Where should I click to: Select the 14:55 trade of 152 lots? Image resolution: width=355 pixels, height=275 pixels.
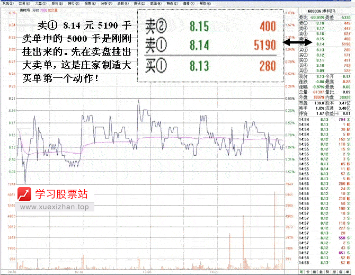coord(325,139)
